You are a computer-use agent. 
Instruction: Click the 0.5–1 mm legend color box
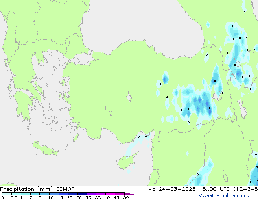coord(16,194)
